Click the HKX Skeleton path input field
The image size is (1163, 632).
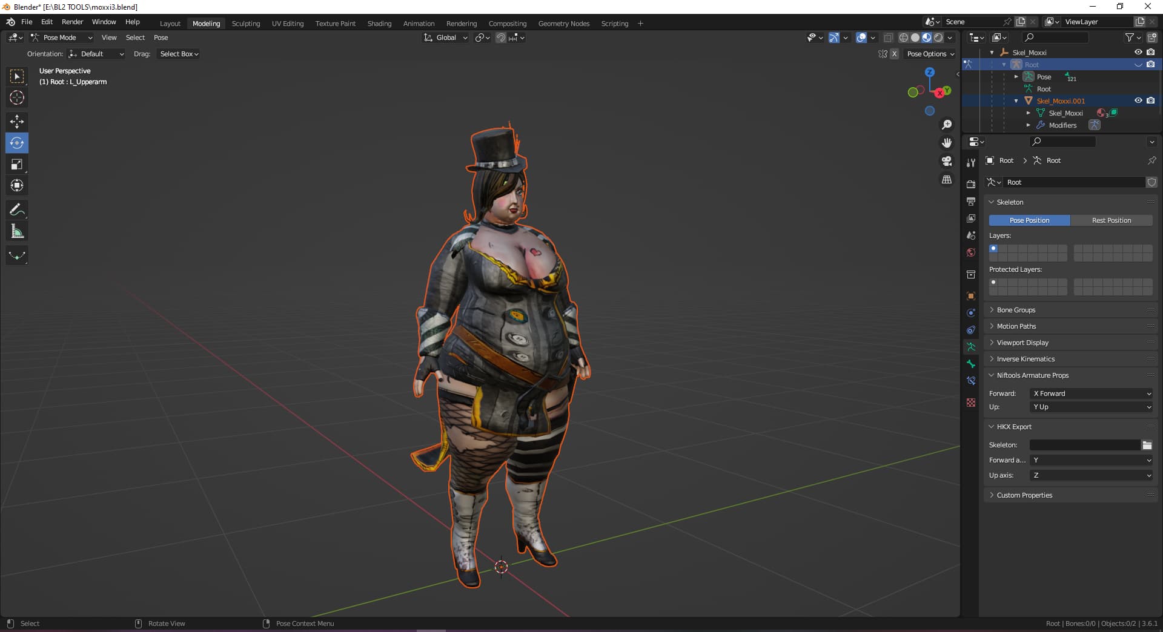point(1084,445)
